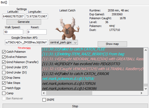Click the Dust value 1772710
This screenshot has height=108, width=149.
coord(115,30)
